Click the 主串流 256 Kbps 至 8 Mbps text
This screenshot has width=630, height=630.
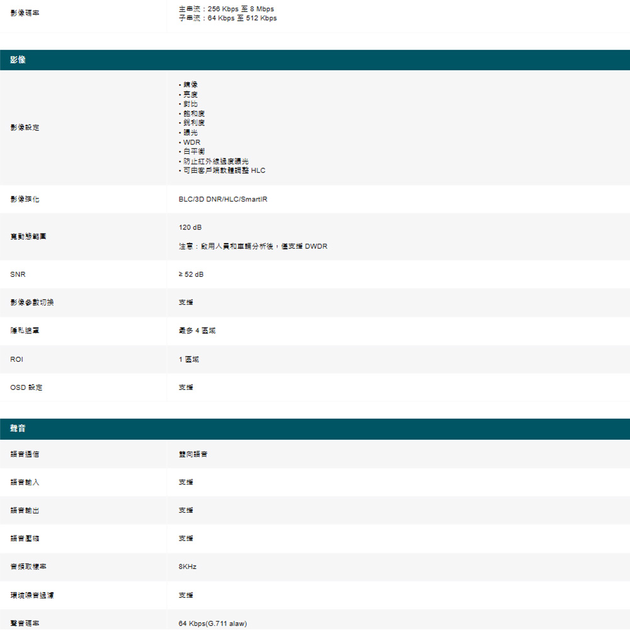tap(226, 9)
